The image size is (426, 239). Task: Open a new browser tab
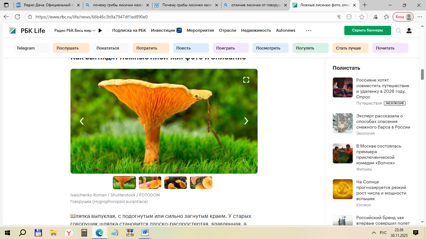365,5
